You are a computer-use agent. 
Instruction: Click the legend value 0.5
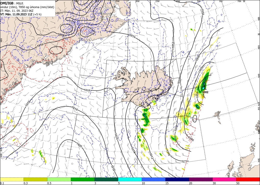click(49, 183)
